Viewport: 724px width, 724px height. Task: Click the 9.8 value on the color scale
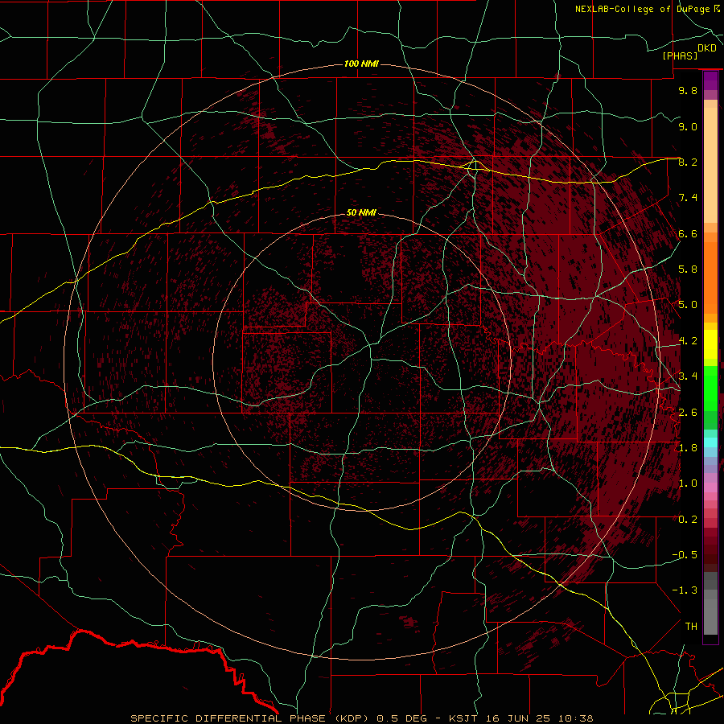tap(688, 91)
